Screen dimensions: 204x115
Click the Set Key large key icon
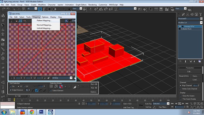141,105
